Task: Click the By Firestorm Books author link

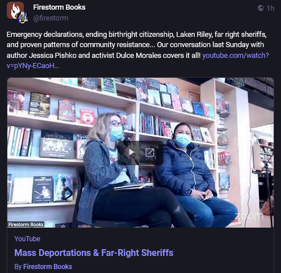Action: coord(43,267)
